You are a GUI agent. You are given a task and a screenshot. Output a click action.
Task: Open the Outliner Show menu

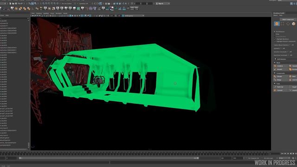pyautogui.click(x=2, y=15)
